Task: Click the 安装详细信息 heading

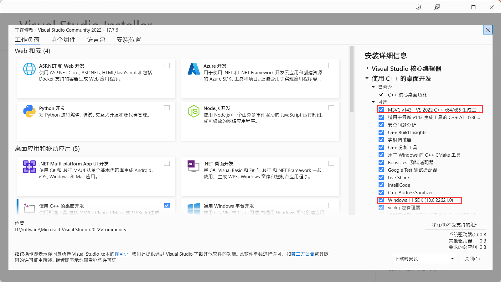Action: coord(386,56)
